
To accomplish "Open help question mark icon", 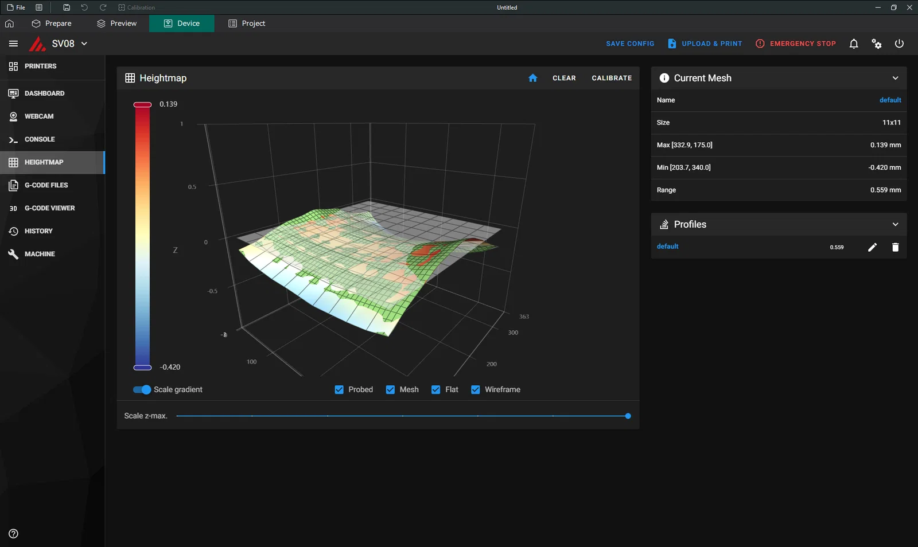I will point(13,534).
